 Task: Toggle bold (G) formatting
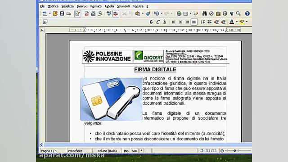coord(151,22)
